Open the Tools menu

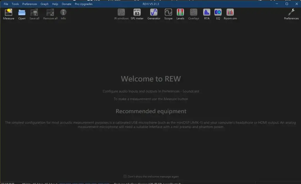[15, 4]
